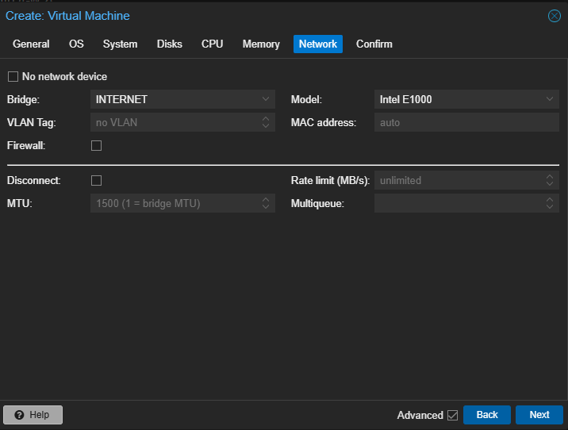Viewport: 568px width, 430px height.
Task: Decrease the MTU with down arrow
Action: (266, 207)
